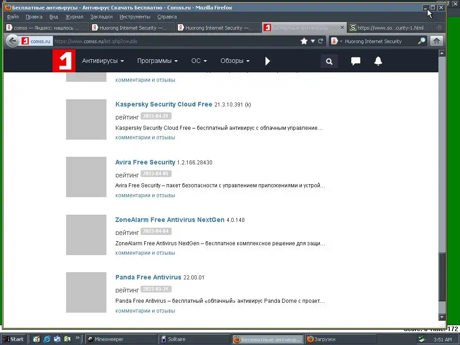Click the Outlook Express quick launch icon

[57, 339]
